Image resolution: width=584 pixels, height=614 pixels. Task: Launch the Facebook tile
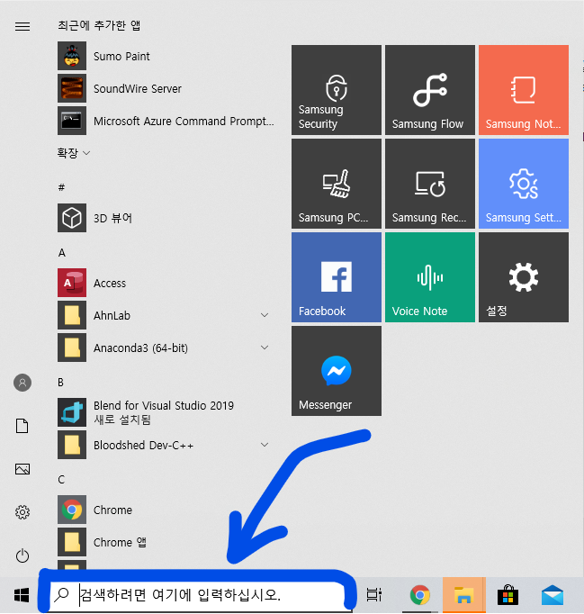pos(337,277)
